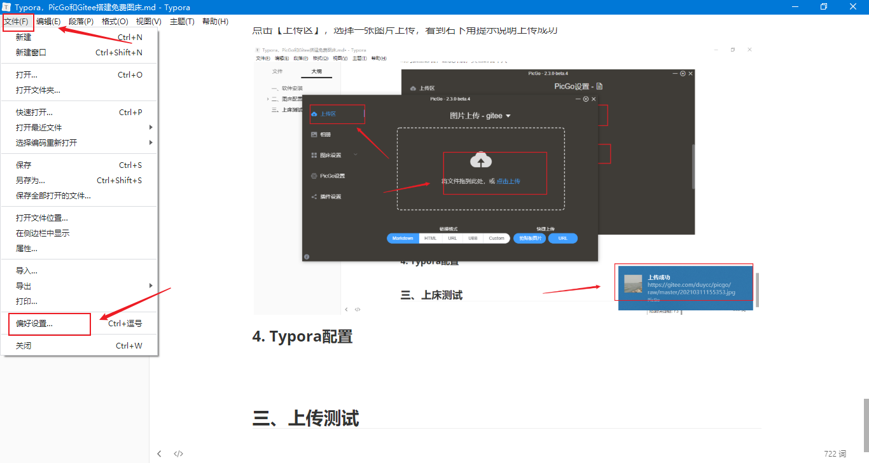Toggle source code mode icon
The width and height of the screenshot is (869, 463).
click(x=179, y=454)
